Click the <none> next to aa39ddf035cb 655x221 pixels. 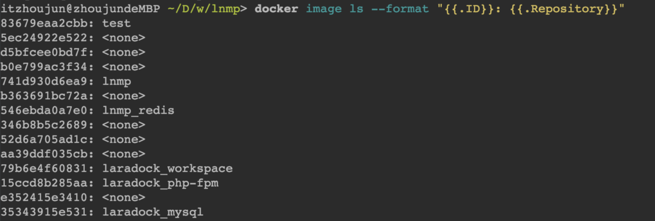click(x=124, y=154)
